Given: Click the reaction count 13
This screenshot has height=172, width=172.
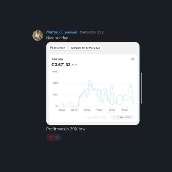Looking at the screenshot, I should [x=57, y=138].
